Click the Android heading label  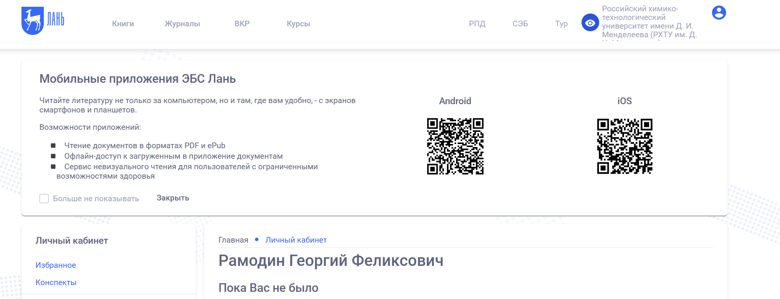click(x=455, y=101)
